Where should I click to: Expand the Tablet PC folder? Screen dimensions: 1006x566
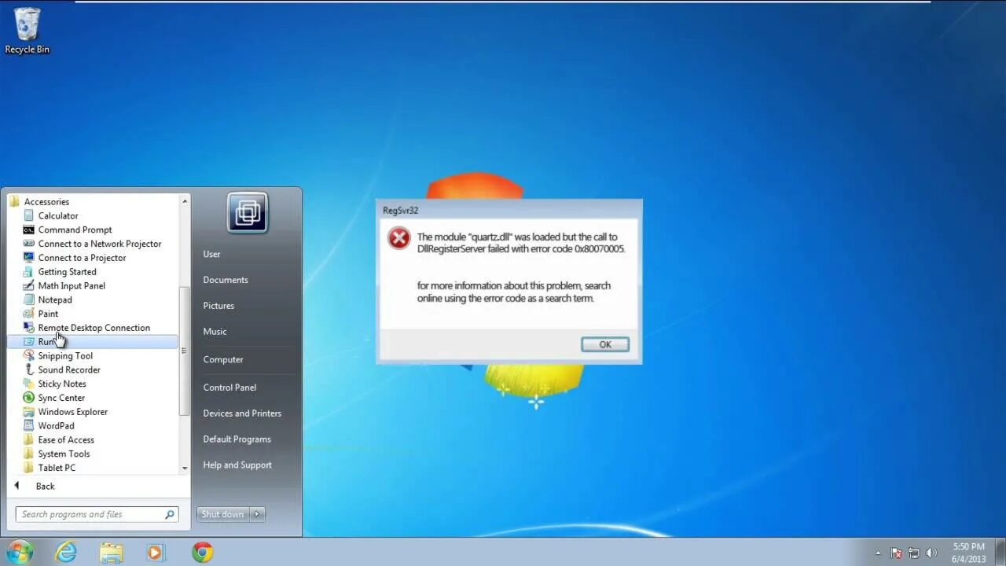click(57, 468)
